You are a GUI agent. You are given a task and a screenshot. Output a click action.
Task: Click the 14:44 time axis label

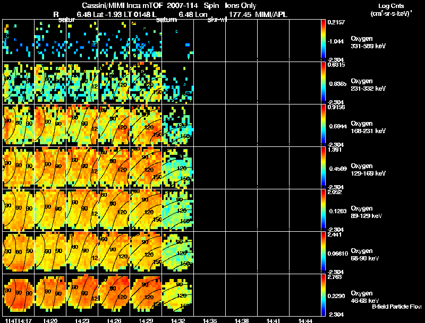tap(305, 320)
